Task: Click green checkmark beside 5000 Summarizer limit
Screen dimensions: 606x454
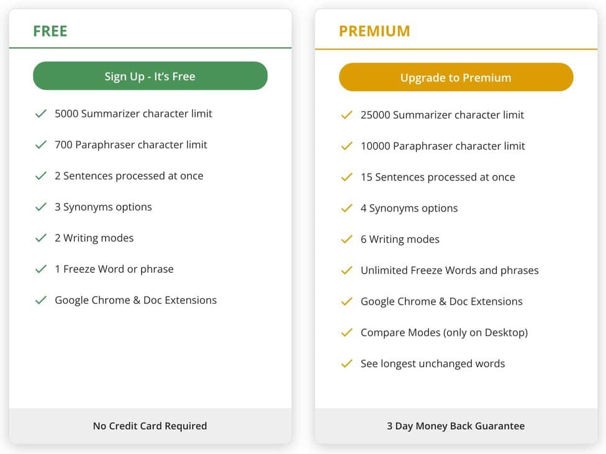Action: point(41,113)
